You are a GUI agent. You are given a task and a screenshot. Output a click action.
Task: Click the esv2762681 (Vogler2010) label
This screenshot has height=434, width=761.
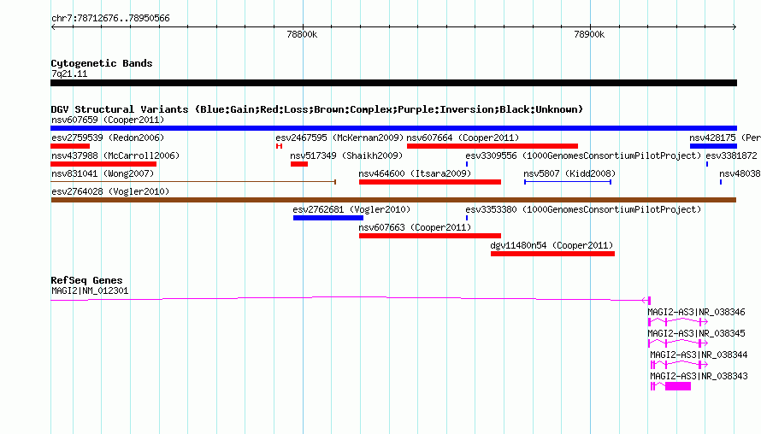point(352,209)
